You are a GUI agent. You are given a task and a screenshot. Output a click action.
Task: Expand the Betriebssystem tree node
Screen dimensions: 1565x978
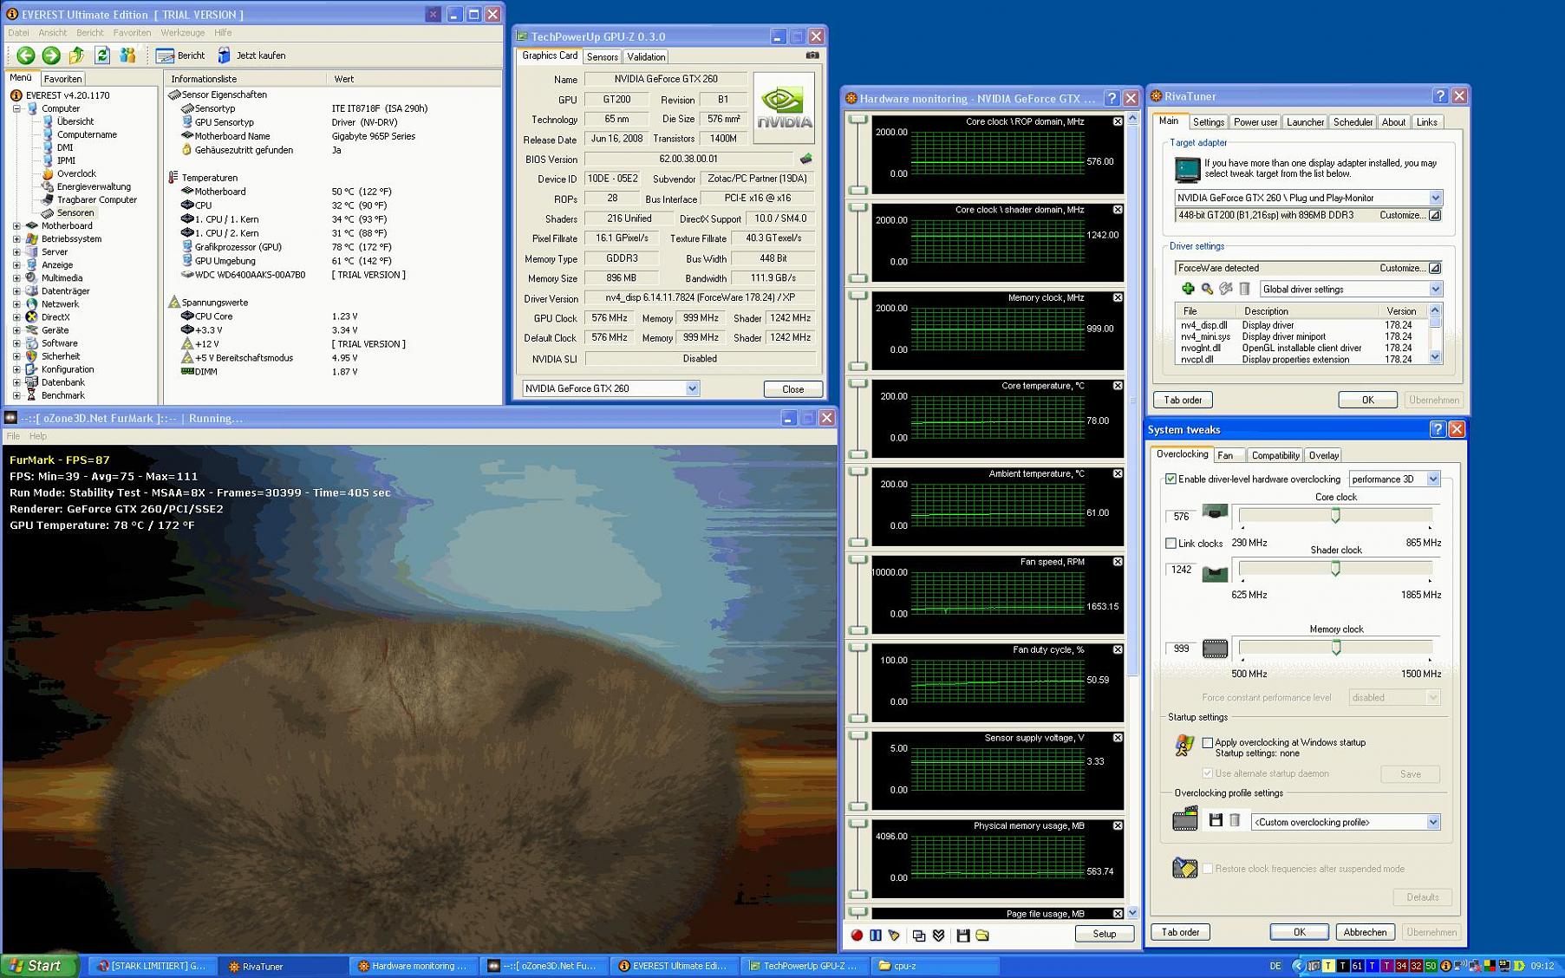pyautogui.click(x=16, y=238)
